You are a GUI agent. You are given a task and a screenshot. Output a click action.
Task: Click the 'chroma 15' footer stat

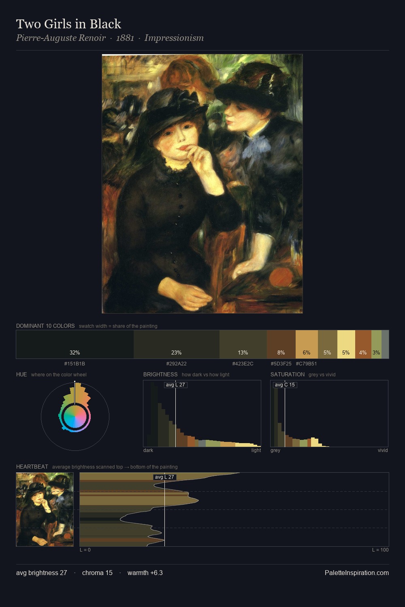pyautogui.click(x=97, y=573)
